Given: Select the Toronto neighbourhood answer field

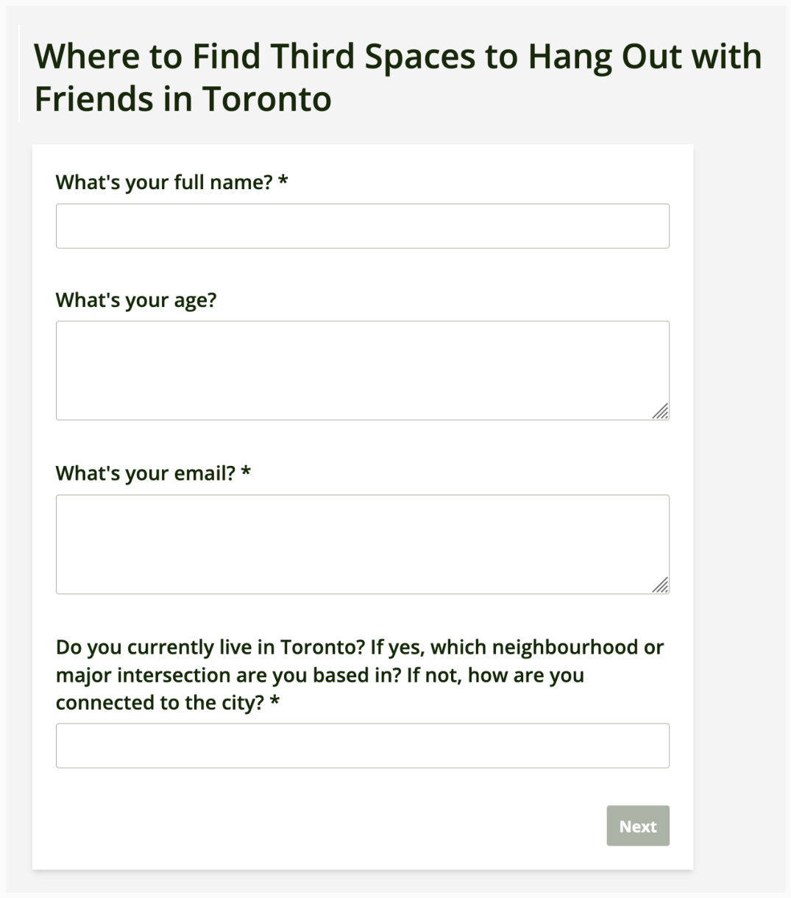Looking at the screenshot, I should (x=362, y=746).
